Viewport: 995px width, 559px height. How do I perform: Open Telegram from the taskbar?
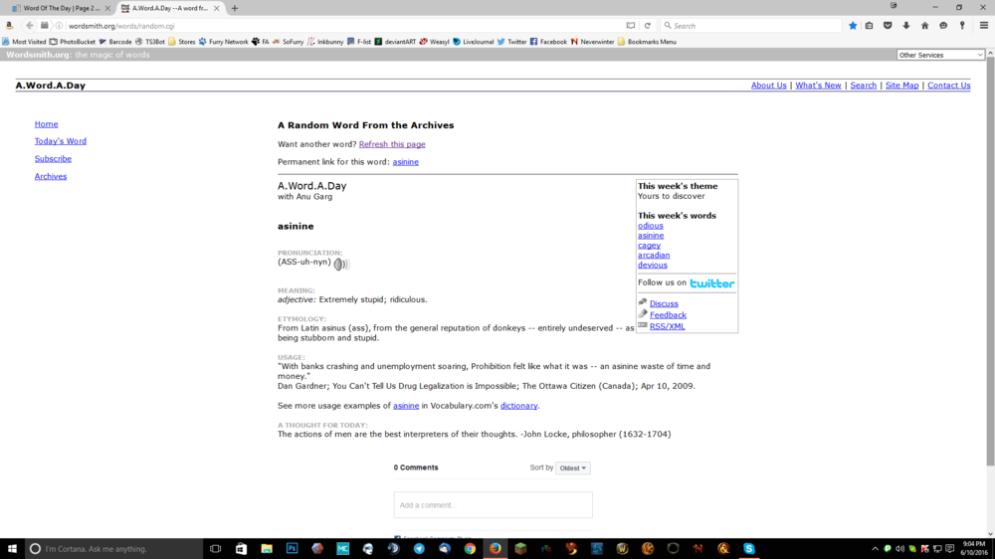419,549
